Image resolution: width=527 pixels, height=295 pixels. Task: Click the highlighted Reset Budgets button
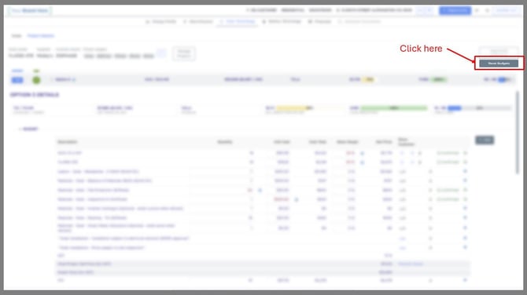(x=499, y=63)
